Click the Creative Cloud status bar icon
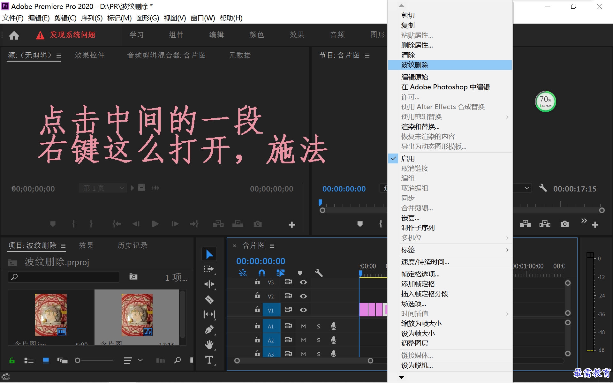The height and width of the screenshot is (383, 613). click(6, 377)
